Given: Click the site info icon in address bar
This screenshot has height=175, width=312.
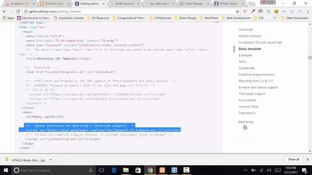Looking at the screenshot, I should [x=26, y=12].
